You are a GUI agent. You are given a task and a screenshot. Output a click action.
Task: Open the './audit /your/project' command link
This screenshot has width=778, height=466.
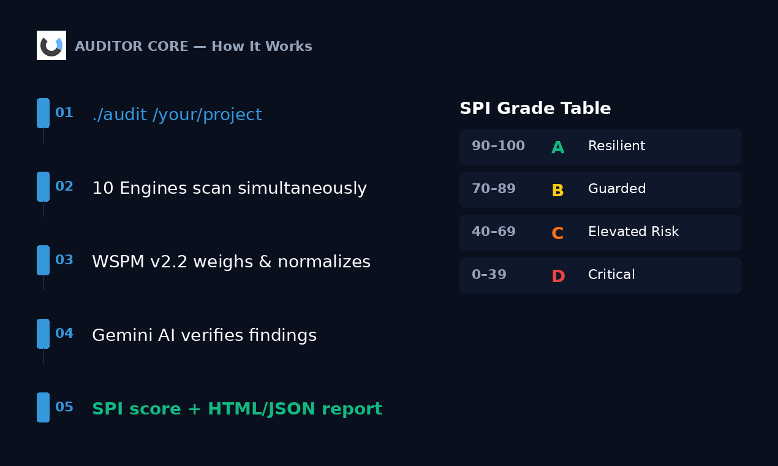(x=177, y=114)
